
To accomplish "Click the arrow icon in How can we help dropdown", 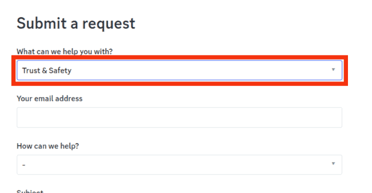I will [x=333, y=163].
